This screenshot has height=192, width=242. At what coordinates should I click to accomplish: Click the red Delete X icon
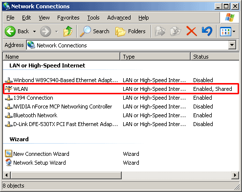tap(191, 31)
